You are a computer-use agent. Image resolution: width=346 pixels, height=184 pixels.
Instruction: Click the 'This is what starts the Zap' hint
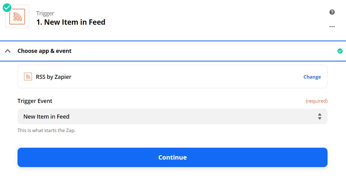46,130
